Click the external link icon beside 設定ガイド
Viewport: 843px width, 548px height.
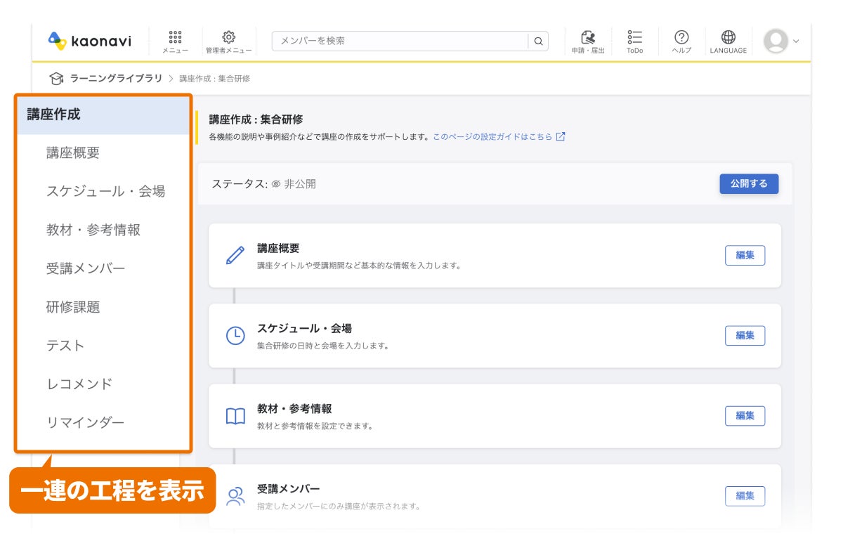coord(560,137)
